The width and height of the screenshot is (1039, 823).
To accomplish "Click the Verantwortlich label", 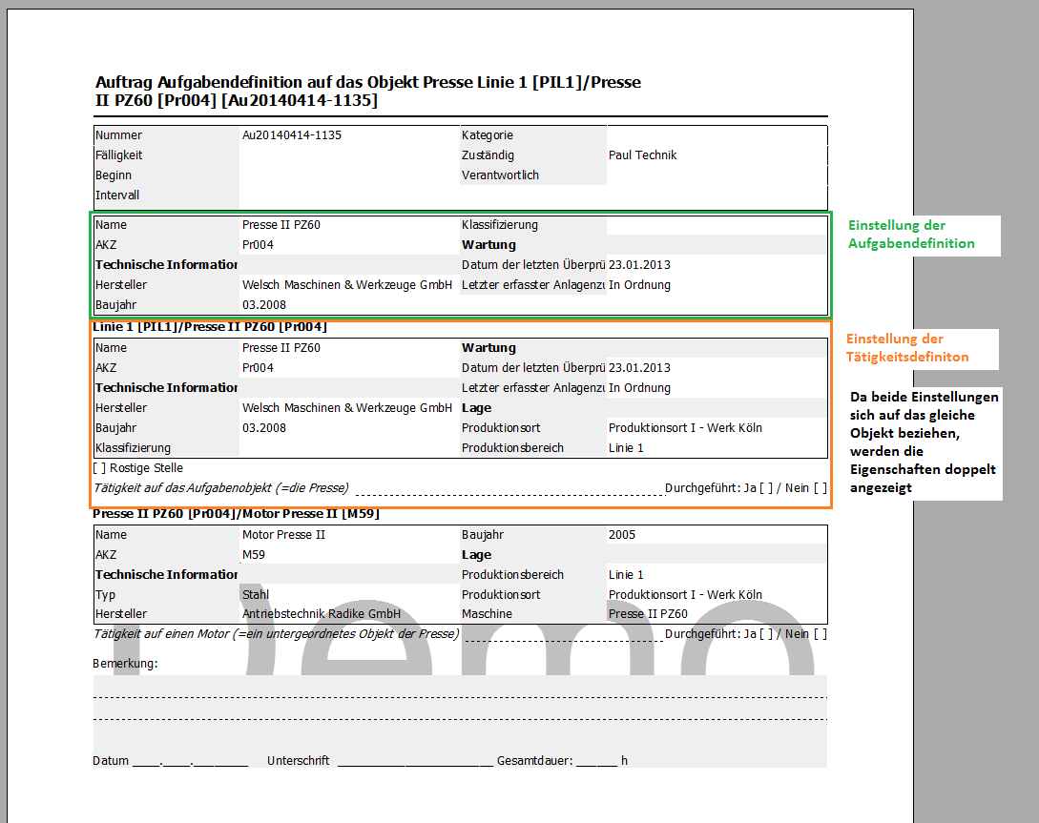I will click(500, 175).
